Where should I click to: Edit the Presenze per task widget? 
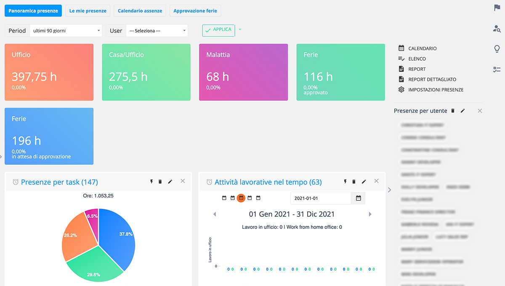[x=170, y=182]
